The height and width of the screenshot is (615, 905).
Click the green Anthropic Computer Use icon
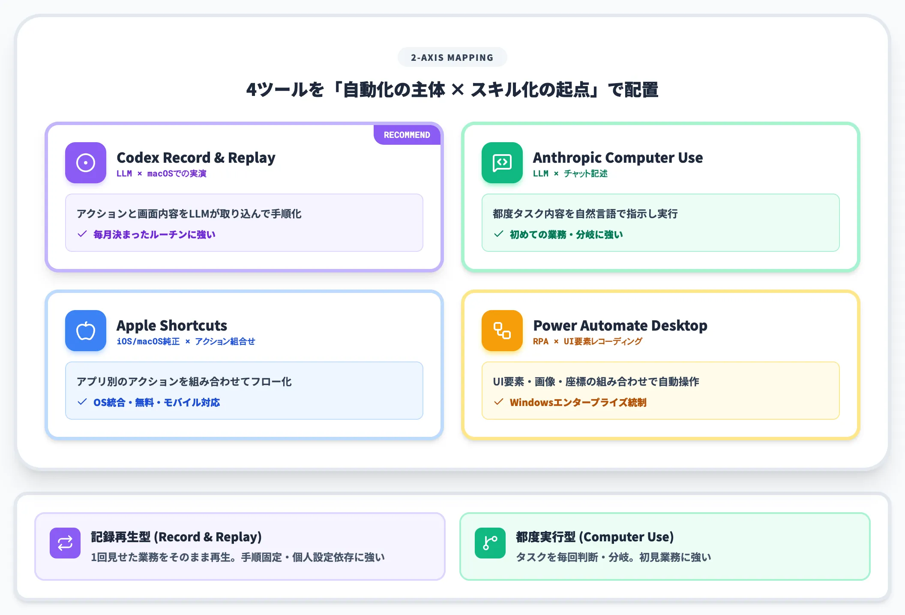tap(502, 163)
